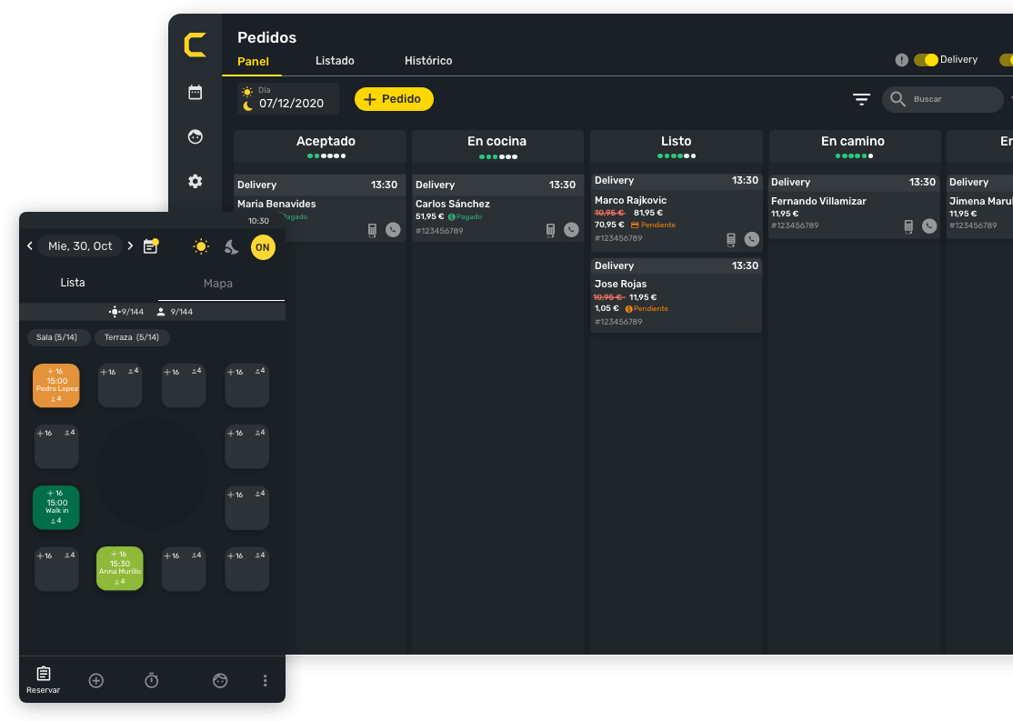
Task: Open the orders filter icon near the search bar
Action: pos(861,99)
